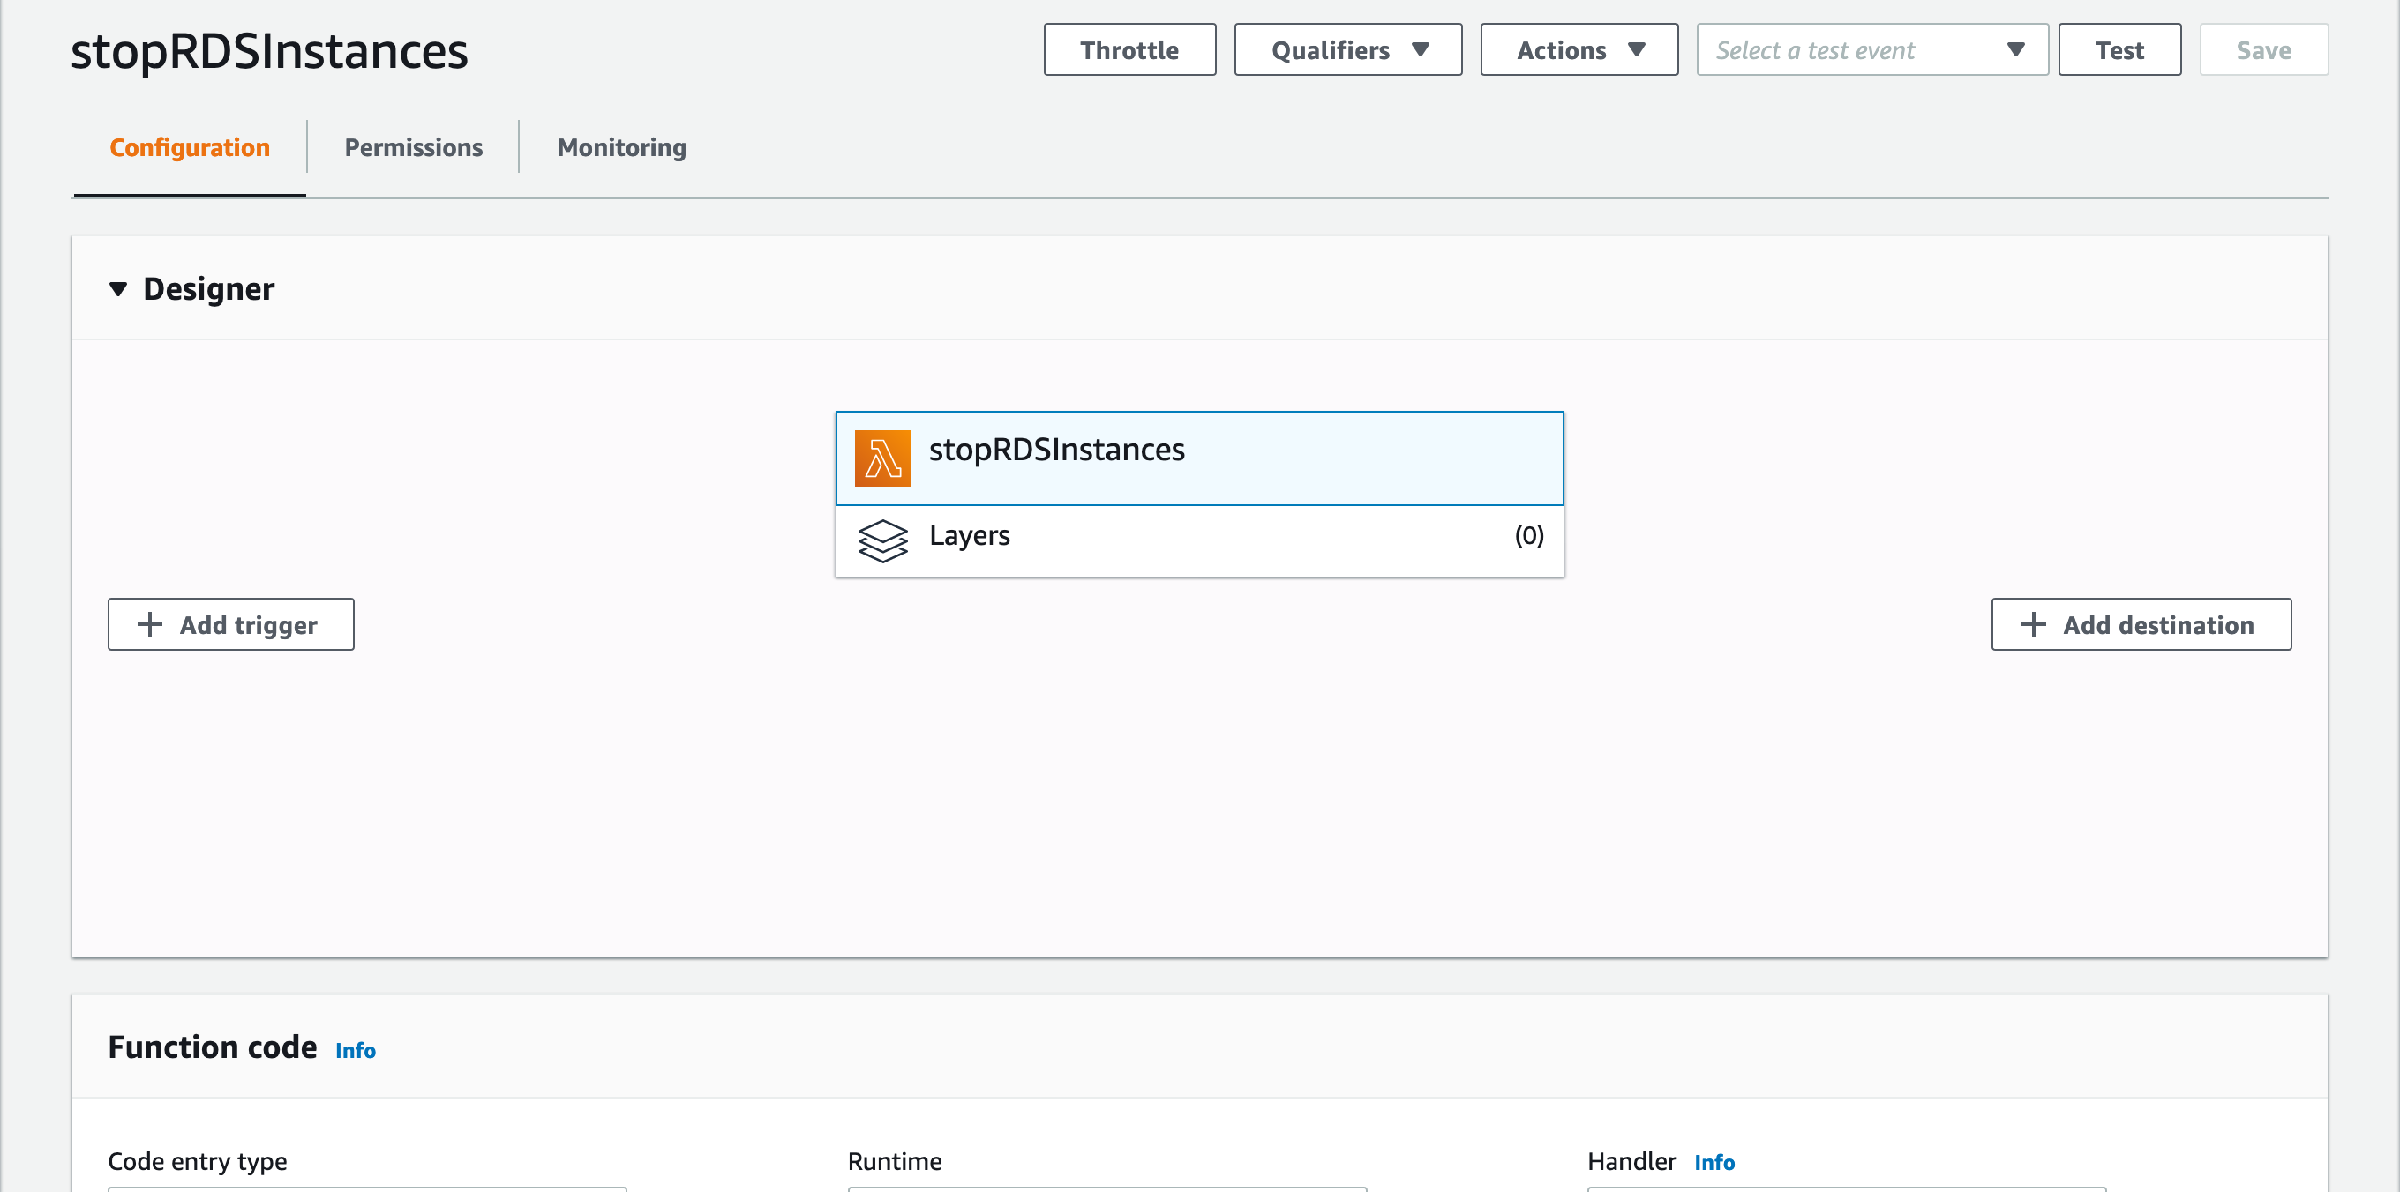Click the Add destination button
The height and width of the screenshot is (1192, 2400).
click(2140, 624)
